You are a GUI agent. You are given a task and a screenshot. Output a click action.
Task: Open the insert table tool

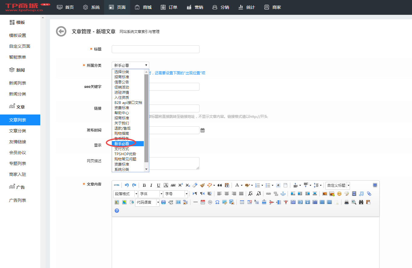coord(242,202)
